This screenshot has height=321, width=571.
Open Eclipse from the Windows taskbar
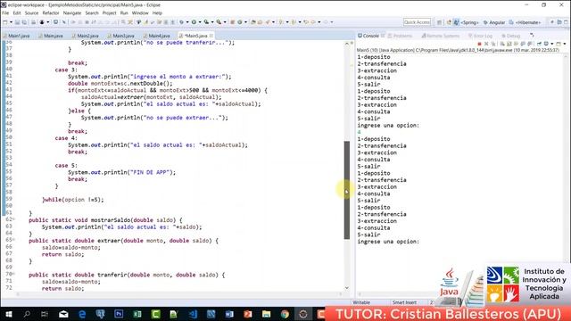pyautogui.click(x=303, y=314)
